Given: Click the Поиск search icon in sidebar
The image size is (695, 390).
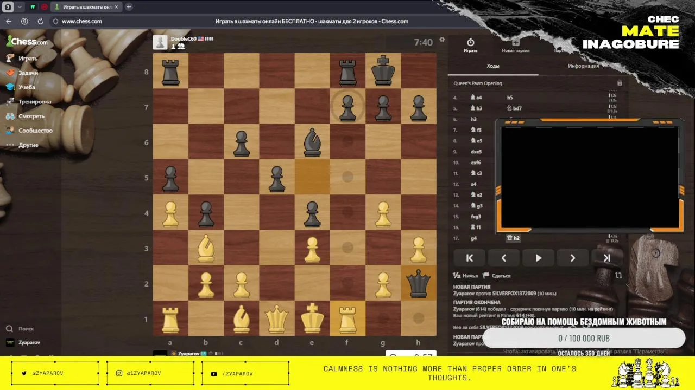Looking at the screenshot, I should (10, 328).
